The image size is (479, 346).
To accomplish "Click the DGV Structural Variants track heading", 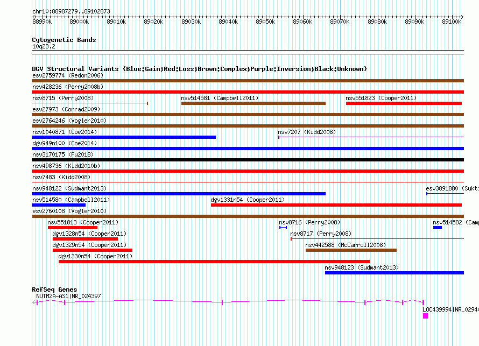I will (x=200, y=69).
